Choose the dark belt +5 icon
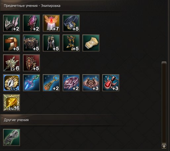Viewport: 170px width, 151px height. 71,23
